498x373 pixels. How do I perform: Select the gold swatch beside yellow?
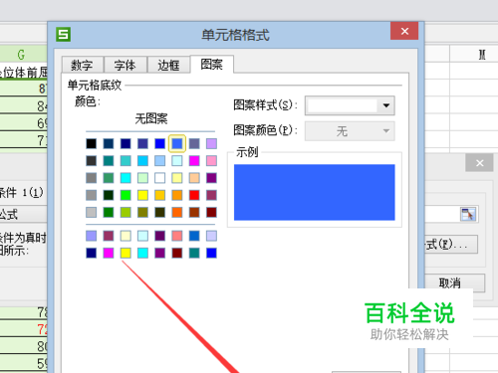pyautogui.click(x=159, y=195)
